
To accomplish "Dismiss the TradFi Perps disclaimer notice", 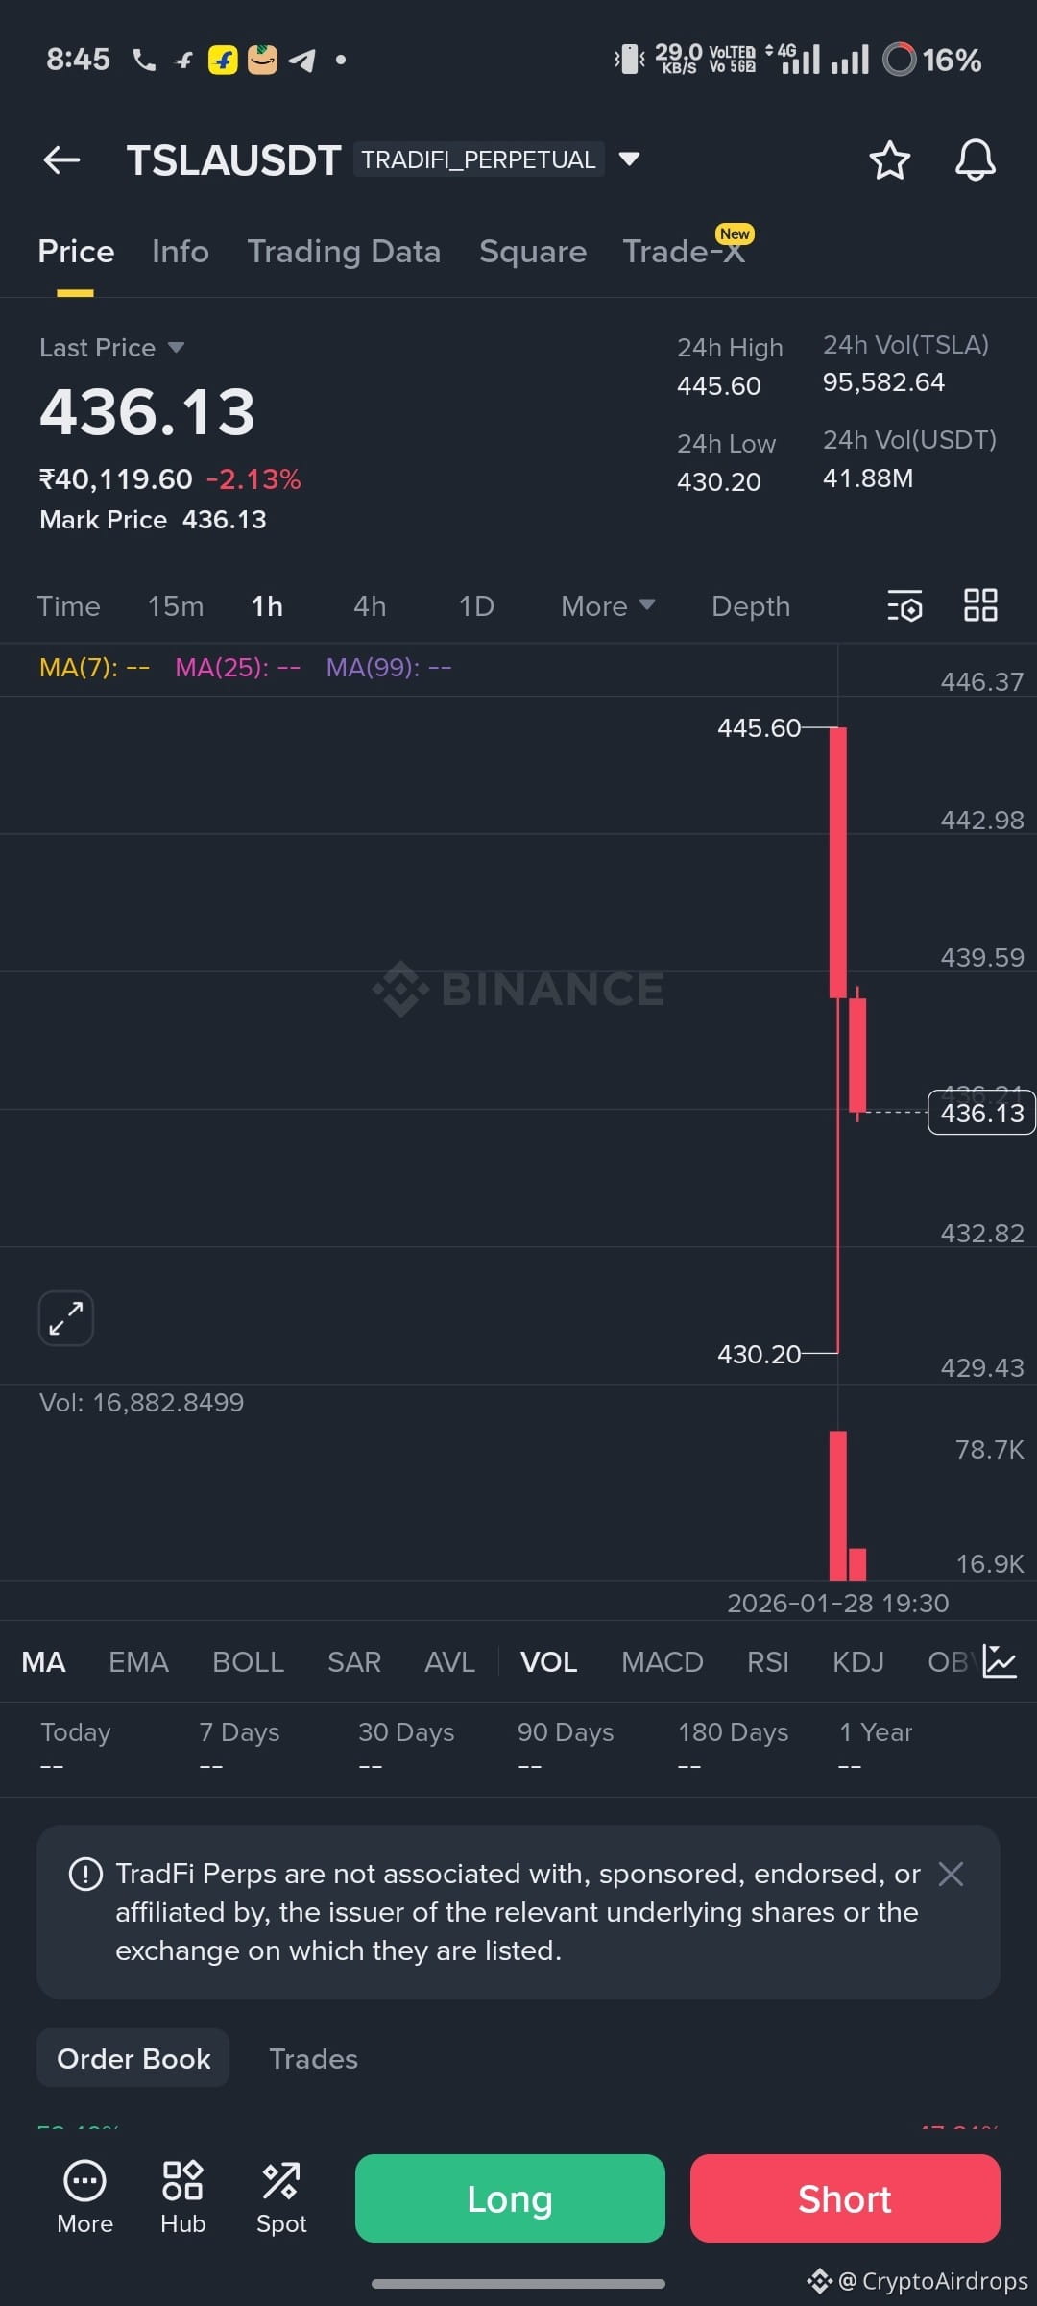I will pos(951,1874).
